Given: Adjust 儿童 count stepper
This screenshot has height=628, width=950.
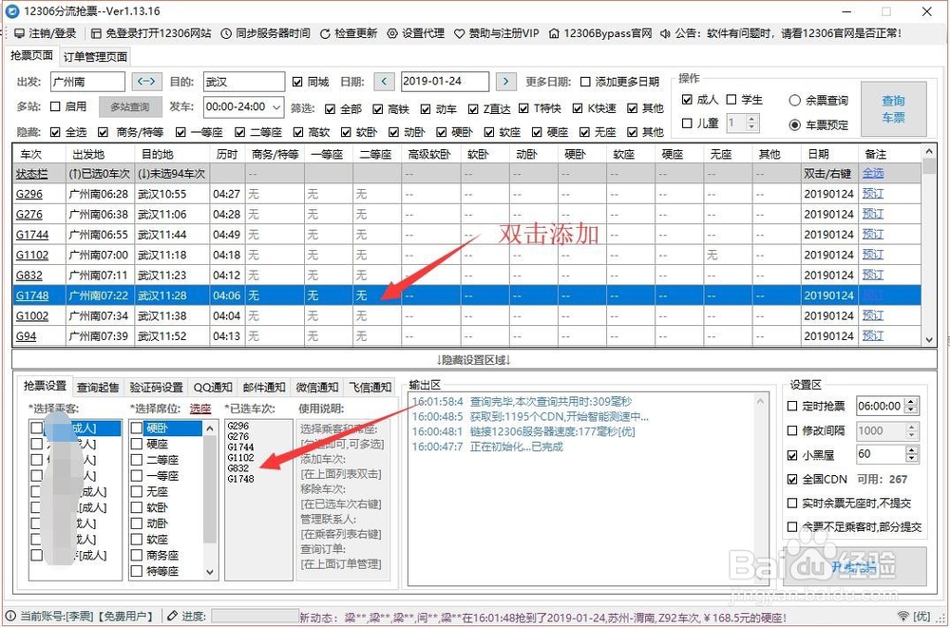Looking at the screenshot, I should tap(751, 124).
